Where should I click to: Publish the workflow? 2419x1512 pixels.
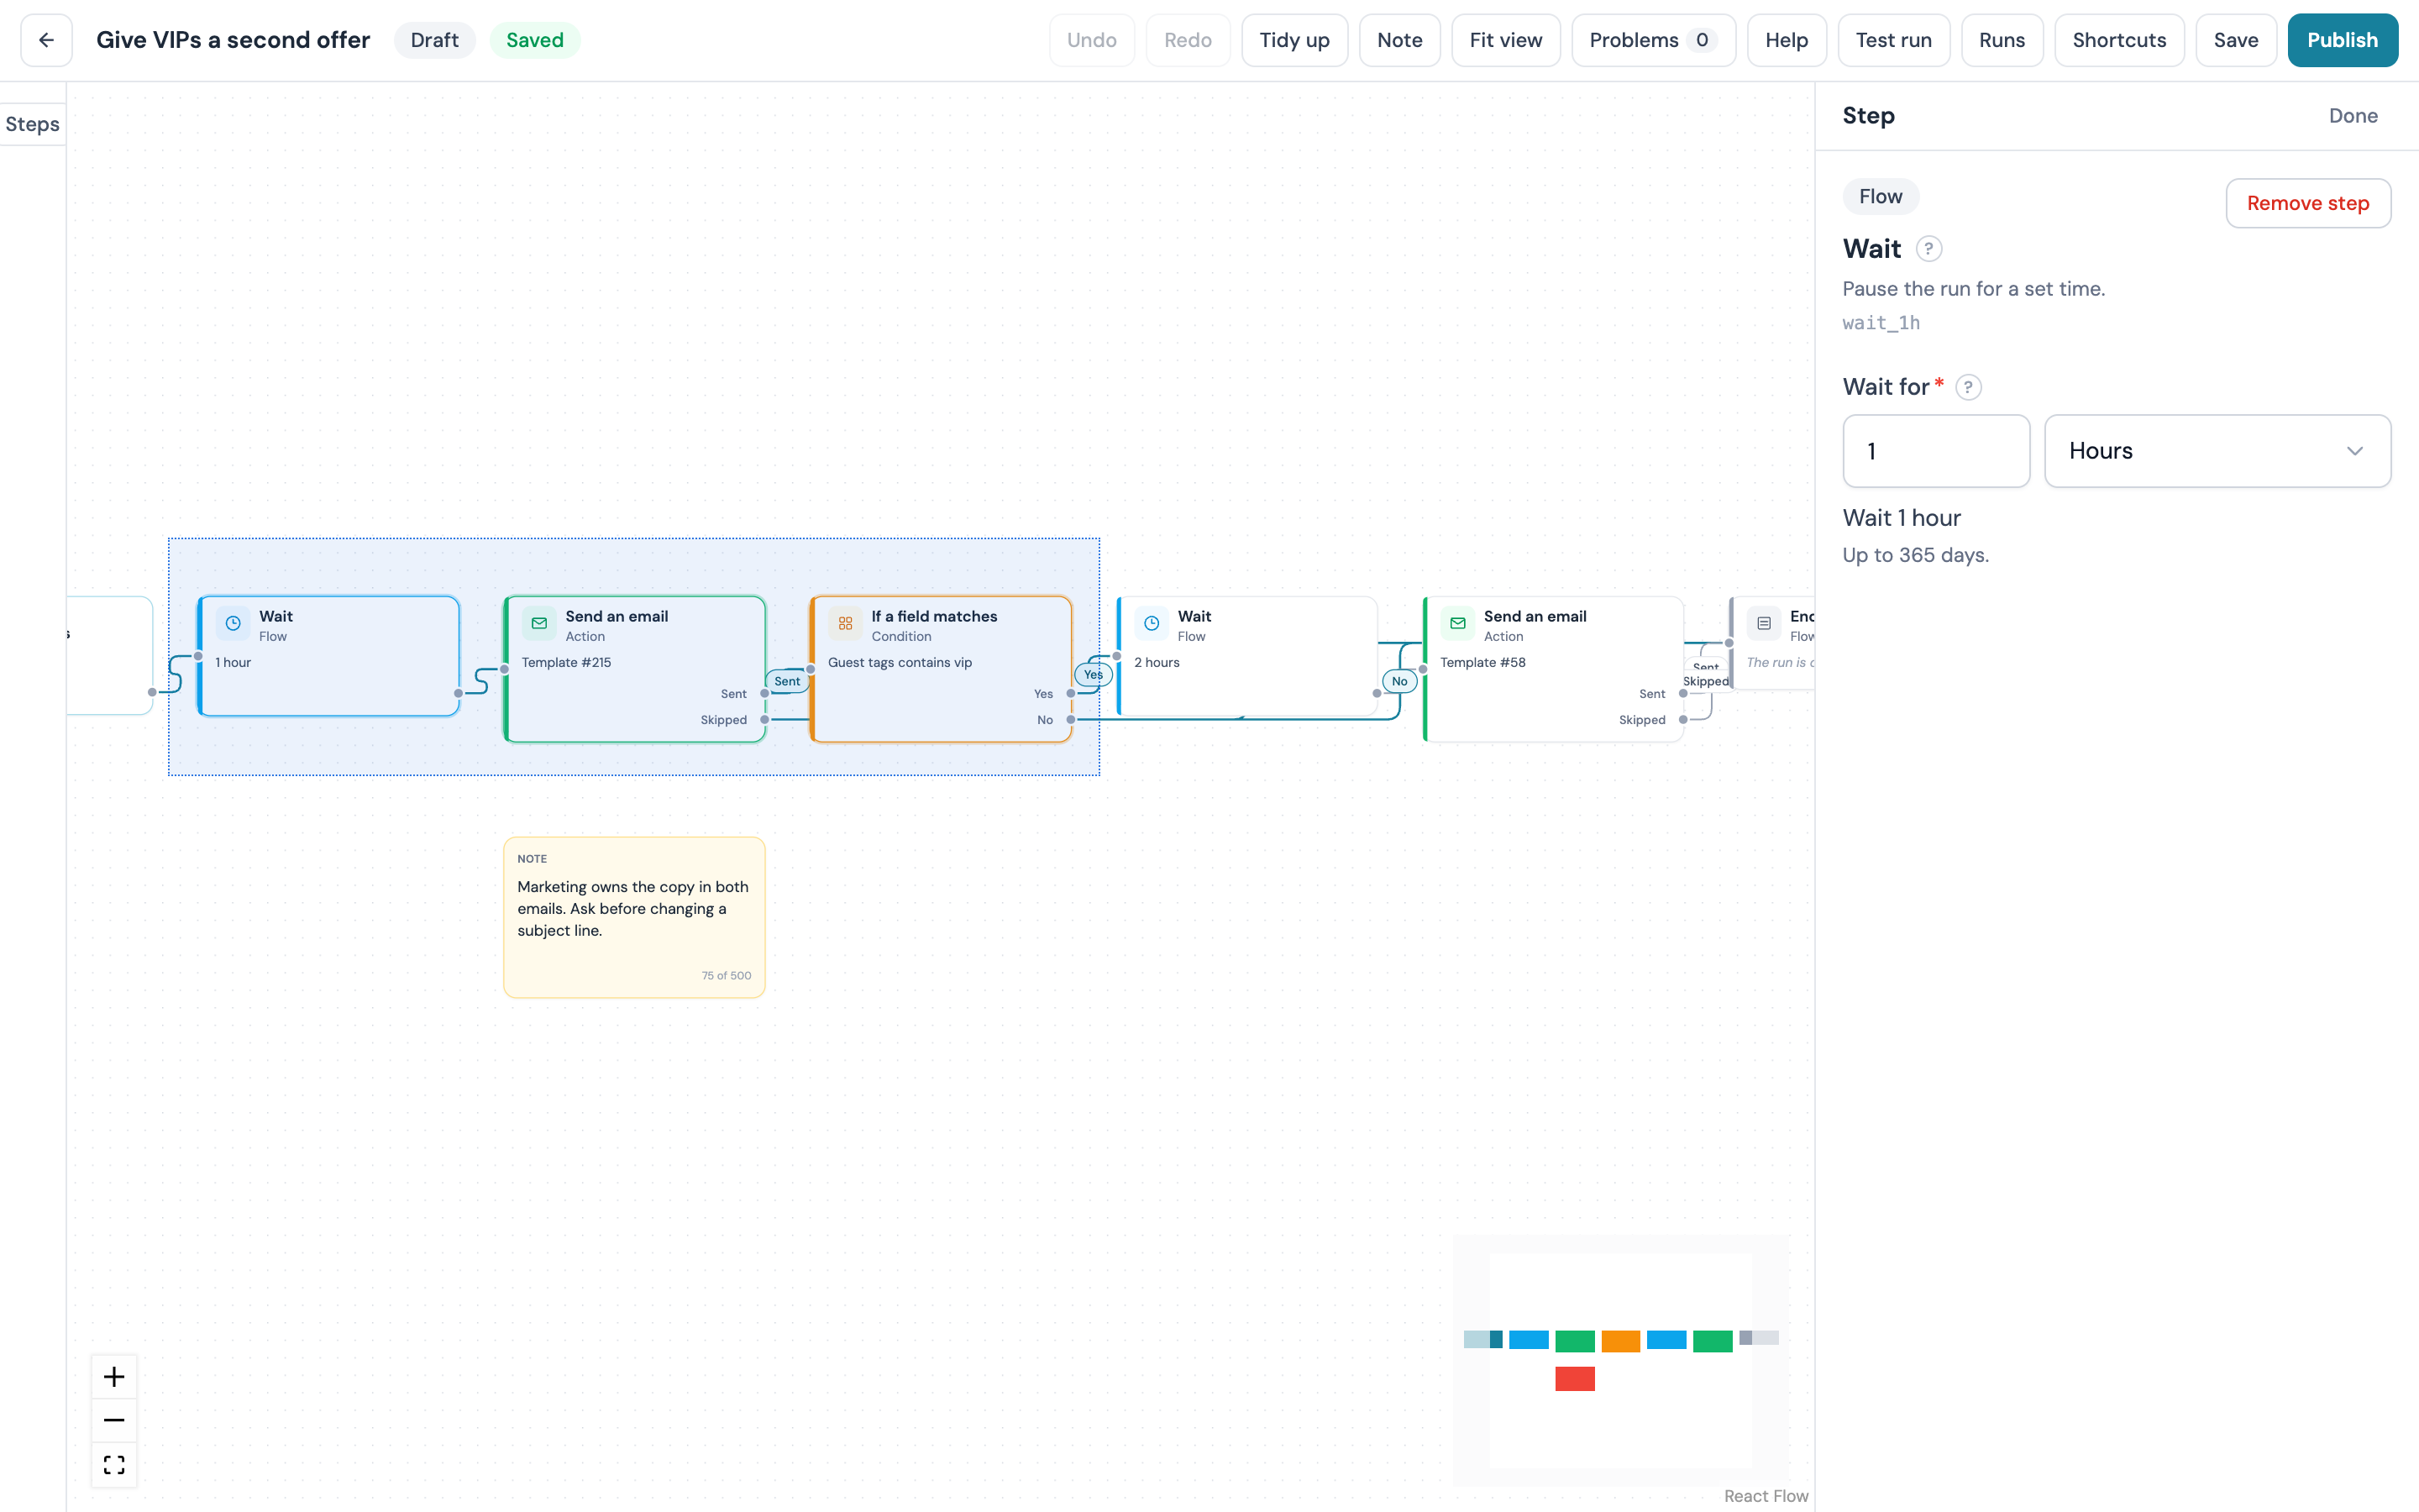click(2342, 40)
